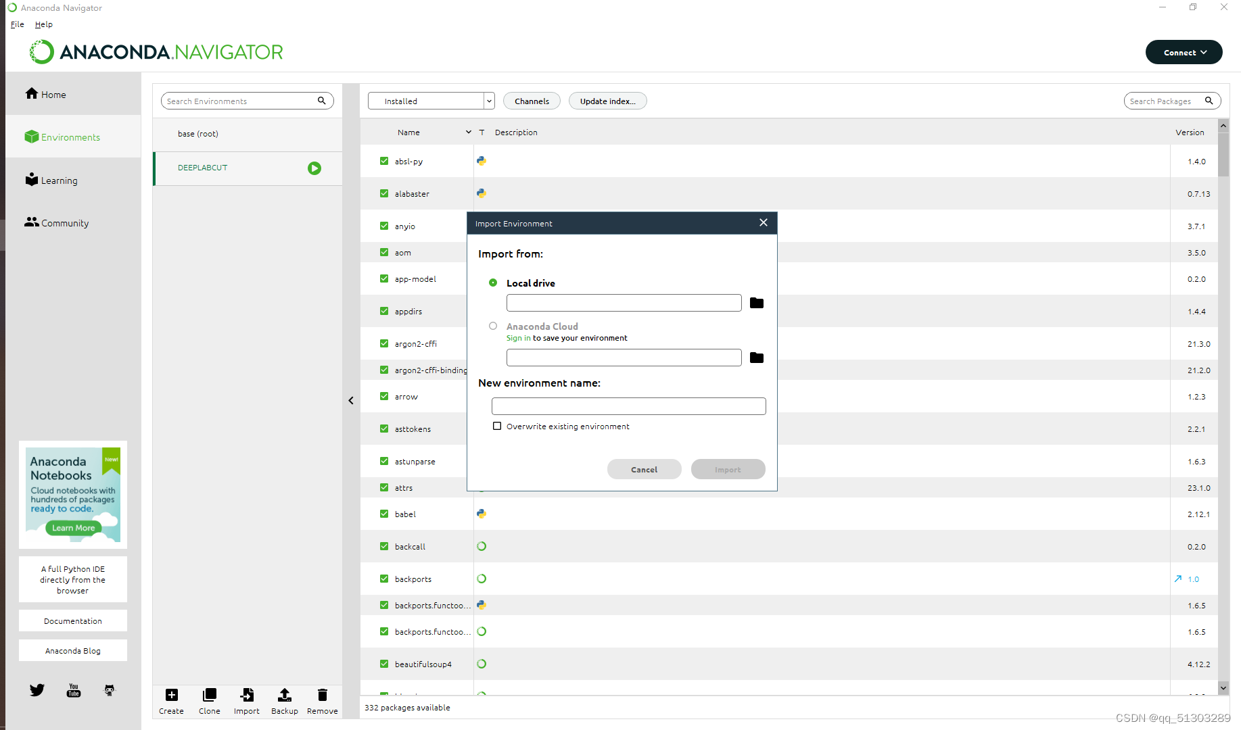Open the Twitter icon link

(37, 690)
